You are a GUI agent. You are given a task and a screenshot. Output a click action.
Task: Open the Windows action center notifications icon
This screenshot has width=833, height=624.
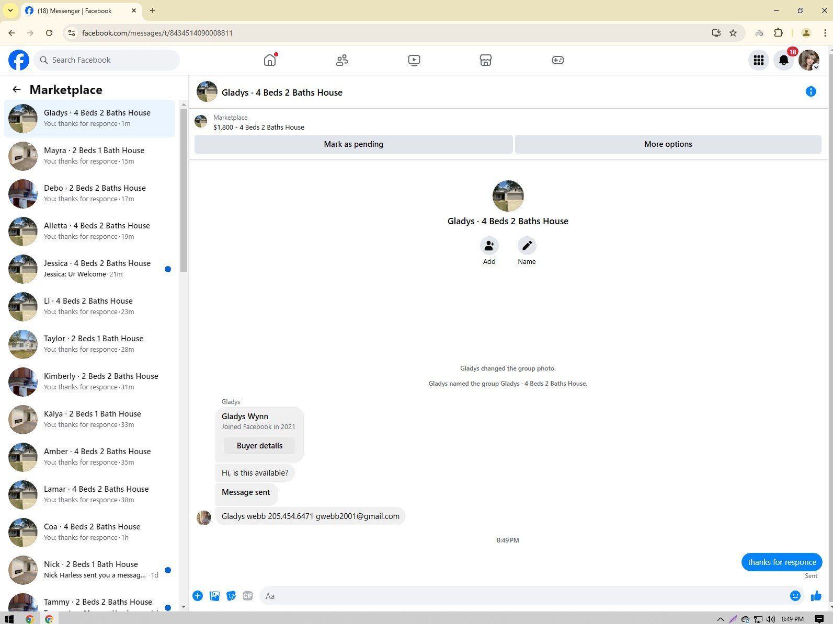(x=819, y=619)
